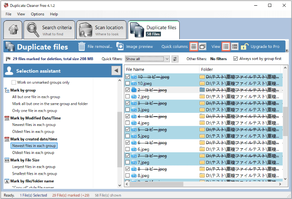Check the 10.jpeg checkbox
Viewport: 292px width, 199px height.
coord(128,83)
